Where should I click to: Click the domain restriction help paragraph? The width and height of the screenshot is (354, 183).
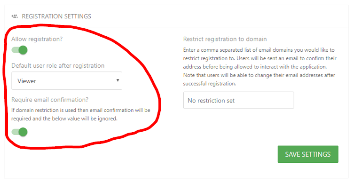click(260, 67)
